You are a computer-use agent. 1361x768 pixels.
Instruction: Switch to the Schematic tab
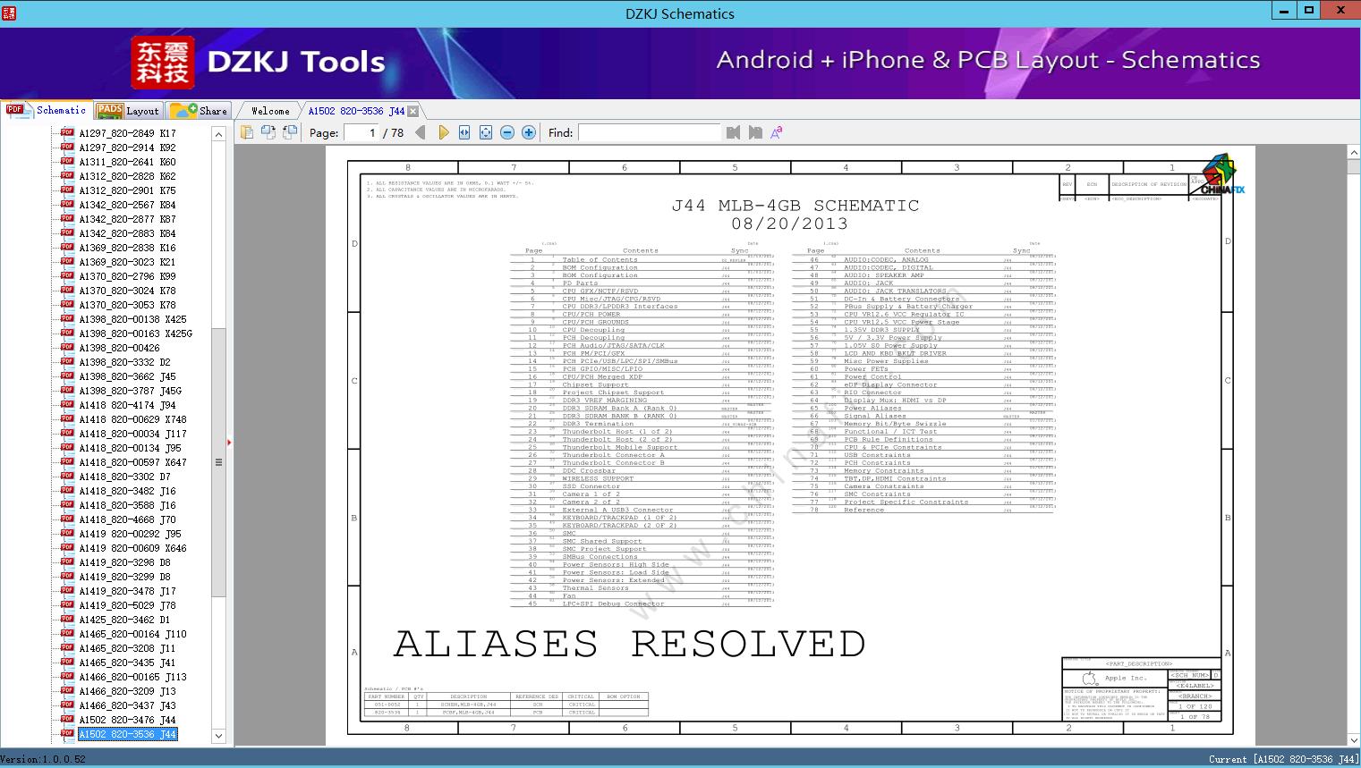47,110
